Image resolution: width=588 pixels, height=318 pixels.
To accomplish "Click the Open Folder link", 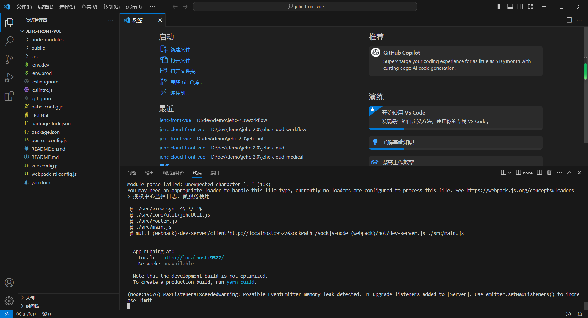I will click(x=179, y=71).
